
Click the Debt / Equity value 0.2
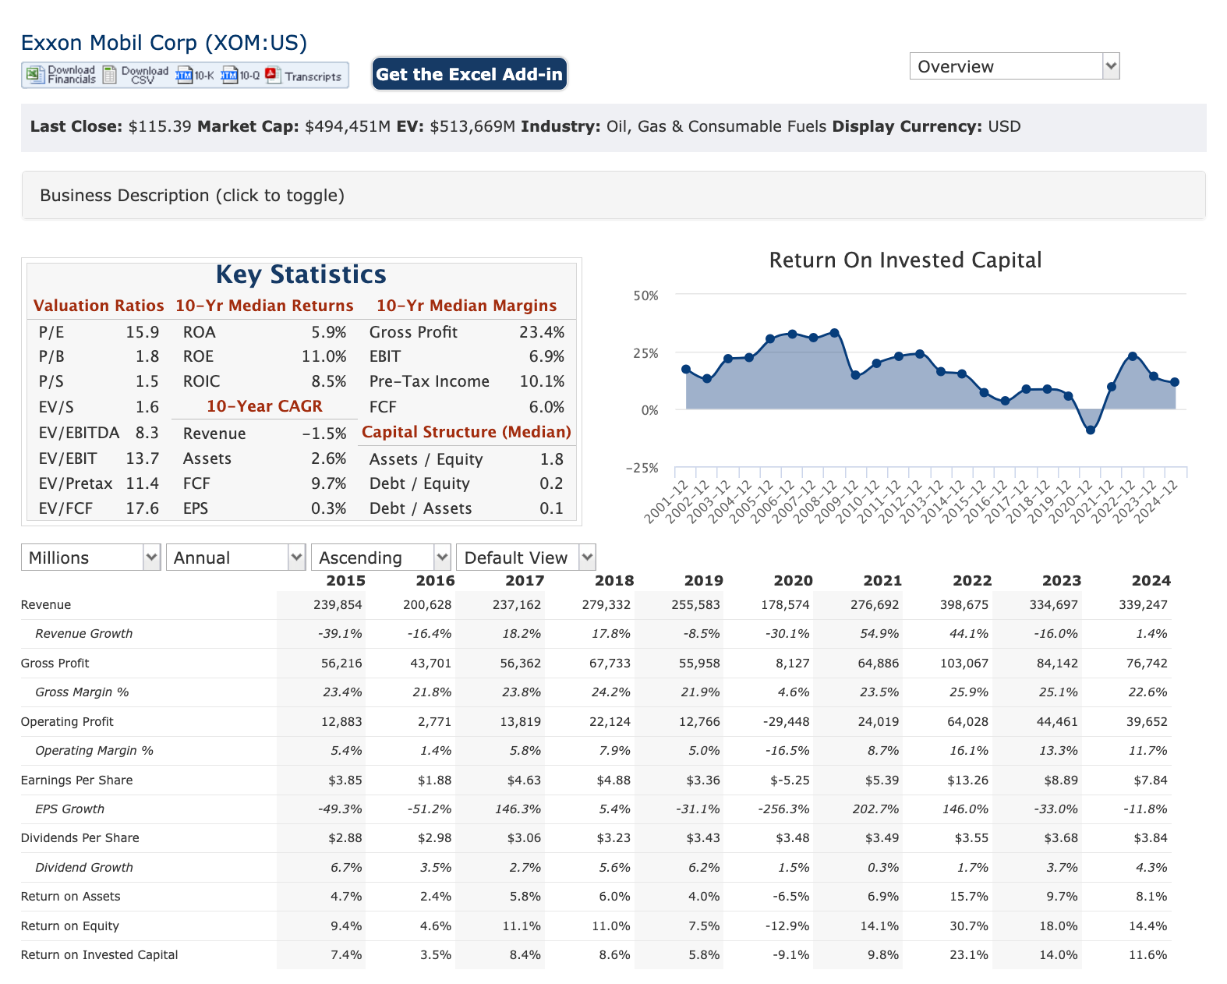point(551,483)
